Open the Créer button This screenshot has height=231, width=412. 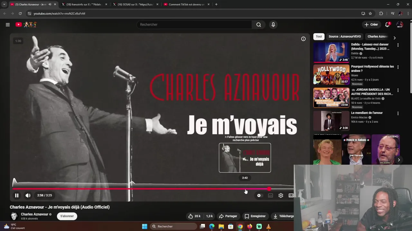tap(371, 24)
